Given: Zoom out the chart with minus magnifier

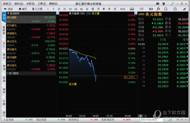Looking at the screenshot, I should pos(166,9).
